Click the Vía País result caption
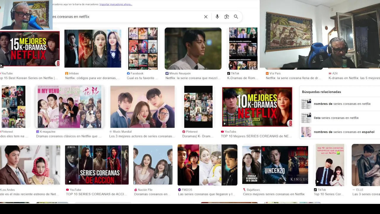 coord(293,78)
